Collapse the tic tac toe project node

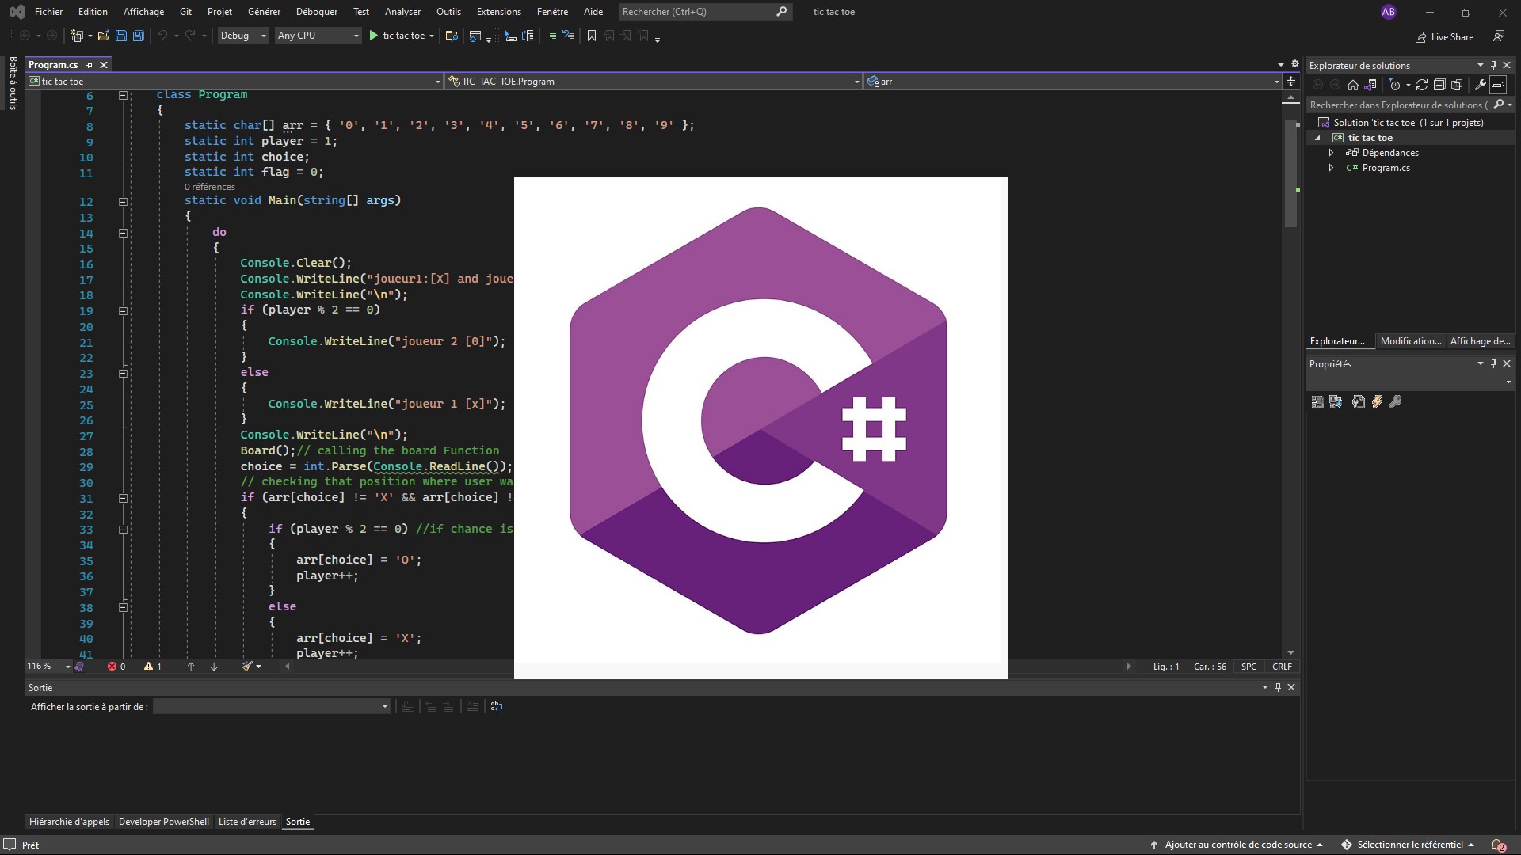[x=1317, y=138]
